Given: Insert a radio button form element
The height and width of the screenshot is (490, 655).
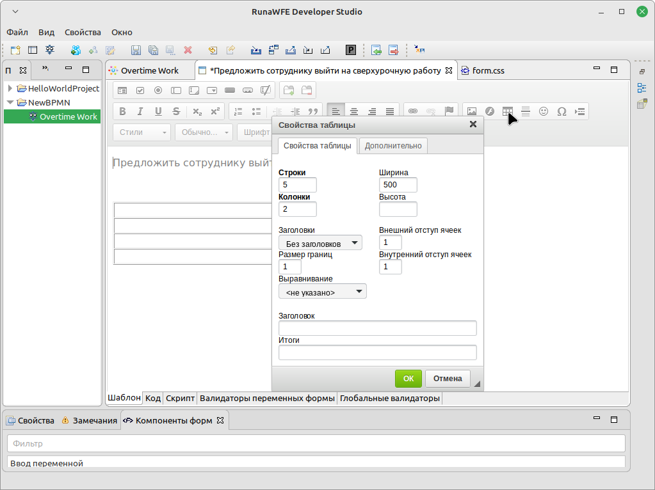Looking at the screenshot, I should tap(158, 90).
